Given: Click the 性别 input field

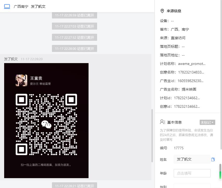Looking at the screenshot, I should [192, 186].
